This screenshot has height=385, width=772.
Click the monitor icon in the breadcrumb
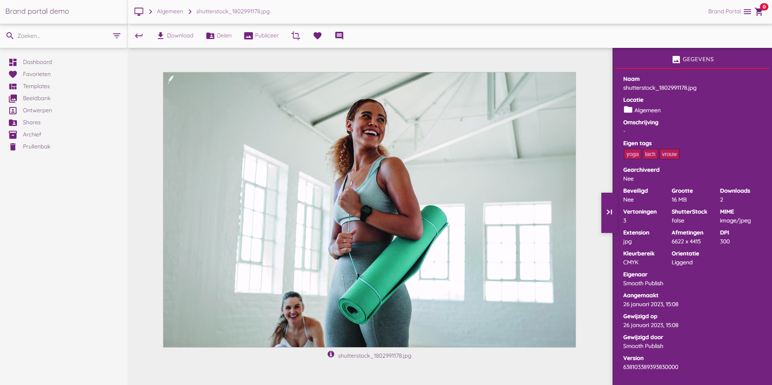(x=139, y=11)
